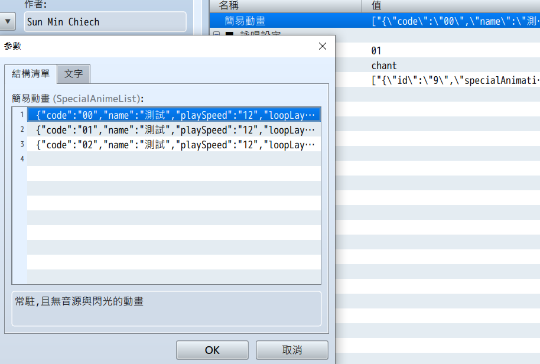Confirm with the OK button
This screenshot has height=364, width=540.
(x=212, y=350)
